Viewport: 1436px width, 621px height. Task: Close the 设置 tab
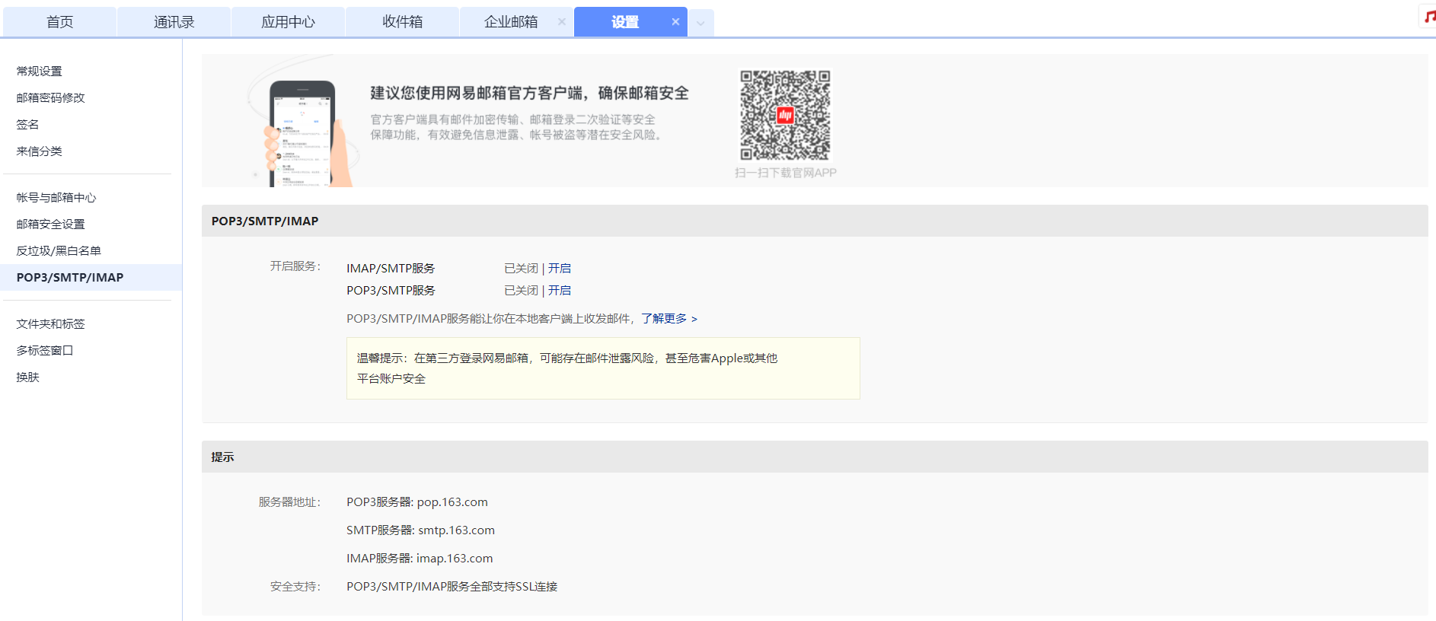coord(675,22)
